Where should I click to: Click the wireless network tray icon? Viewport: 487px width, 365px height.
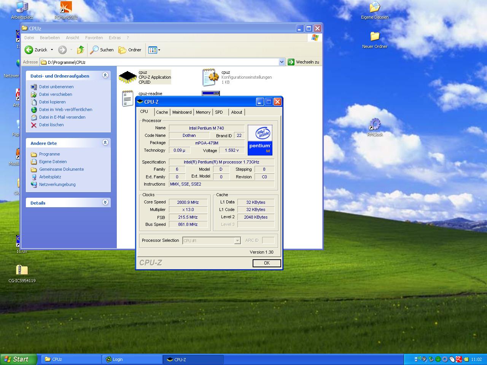click(x=418, y=359)
